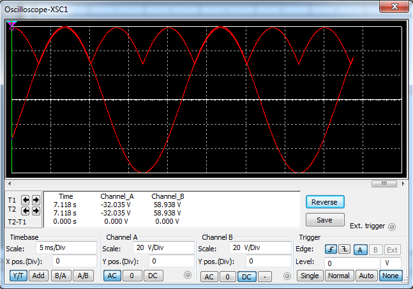Click the trigger Level value field
This screenshot has height=289, width=413.
352,263
